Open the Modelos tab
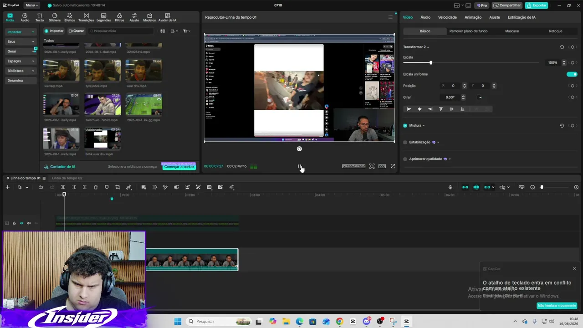 [149, 17]
